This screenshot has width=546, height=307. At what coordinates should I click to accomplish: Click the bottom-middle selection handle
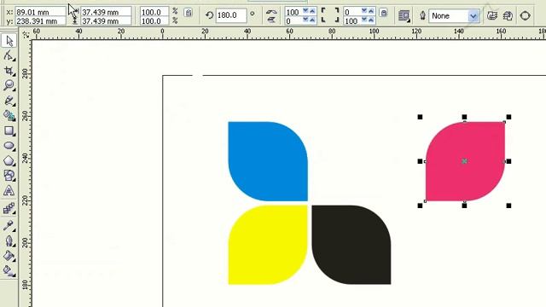click(464, 206)
